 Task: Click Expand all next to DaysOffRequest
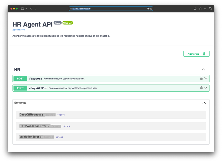click(x=51, y=115)
